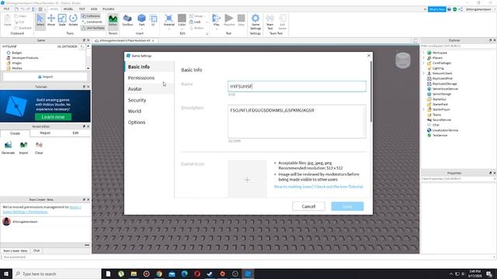Screen dimensions: 497x279
Task: Click the What's New button
Action: point(436,9)
